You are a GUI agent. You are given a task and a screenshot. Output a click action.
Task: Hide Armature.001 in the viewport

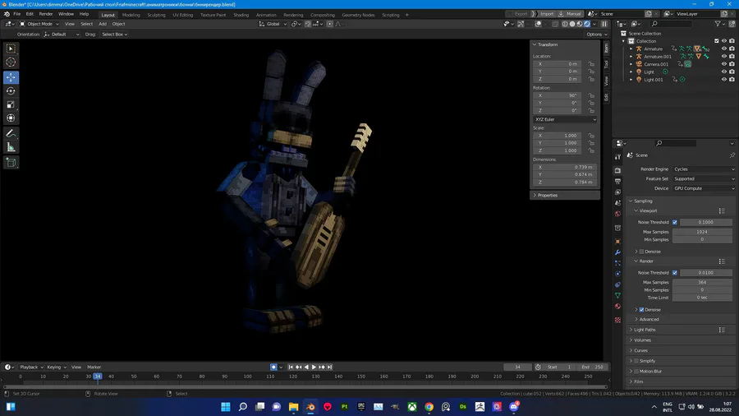click(724, 56)
